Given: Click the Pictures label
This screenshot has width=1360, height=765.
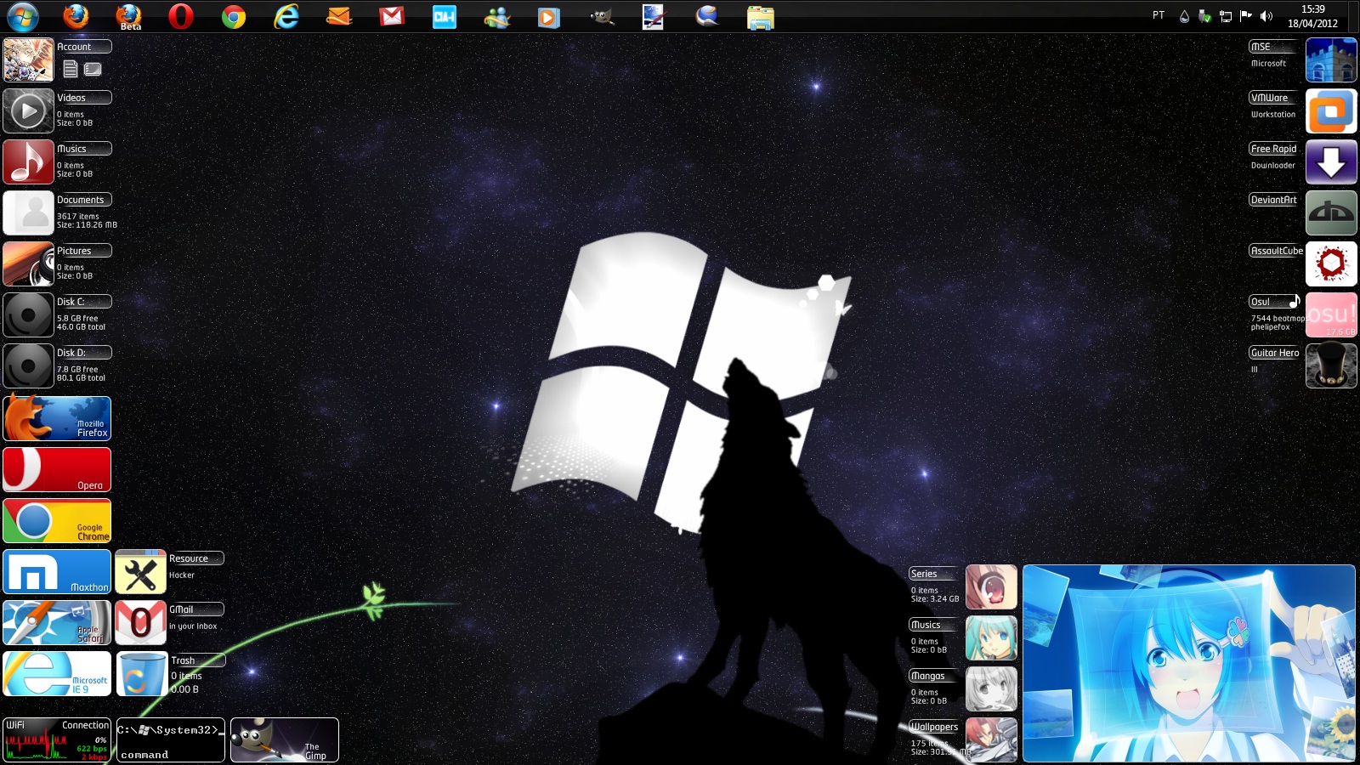Looking at the screenshot, I should pos(74,251).
